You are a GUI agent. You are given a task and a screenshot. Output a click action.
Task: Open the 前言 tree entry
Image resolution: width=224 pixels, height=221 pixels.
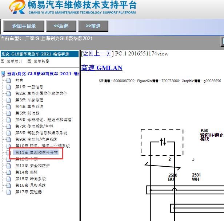[19, 80]
